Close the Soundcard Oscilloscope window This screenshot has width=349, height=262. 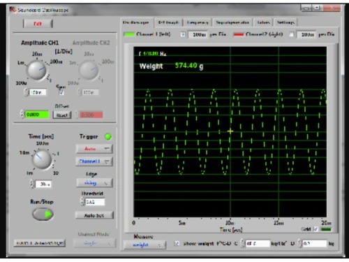[x=332, y=8]
